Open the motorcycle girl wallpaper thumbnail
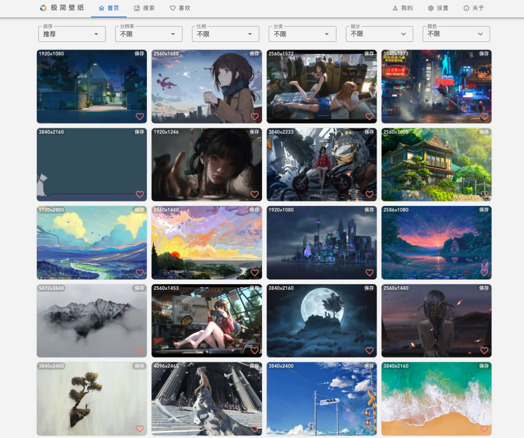524x438 pixels. click(321, 165)
